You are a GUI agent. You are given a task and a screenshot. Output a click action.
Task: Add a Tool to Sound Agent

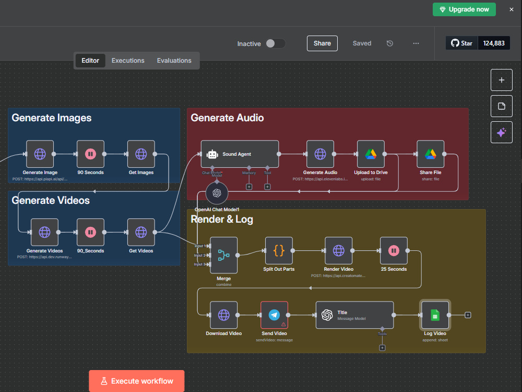pyautogui.click(x=267, y=187)
